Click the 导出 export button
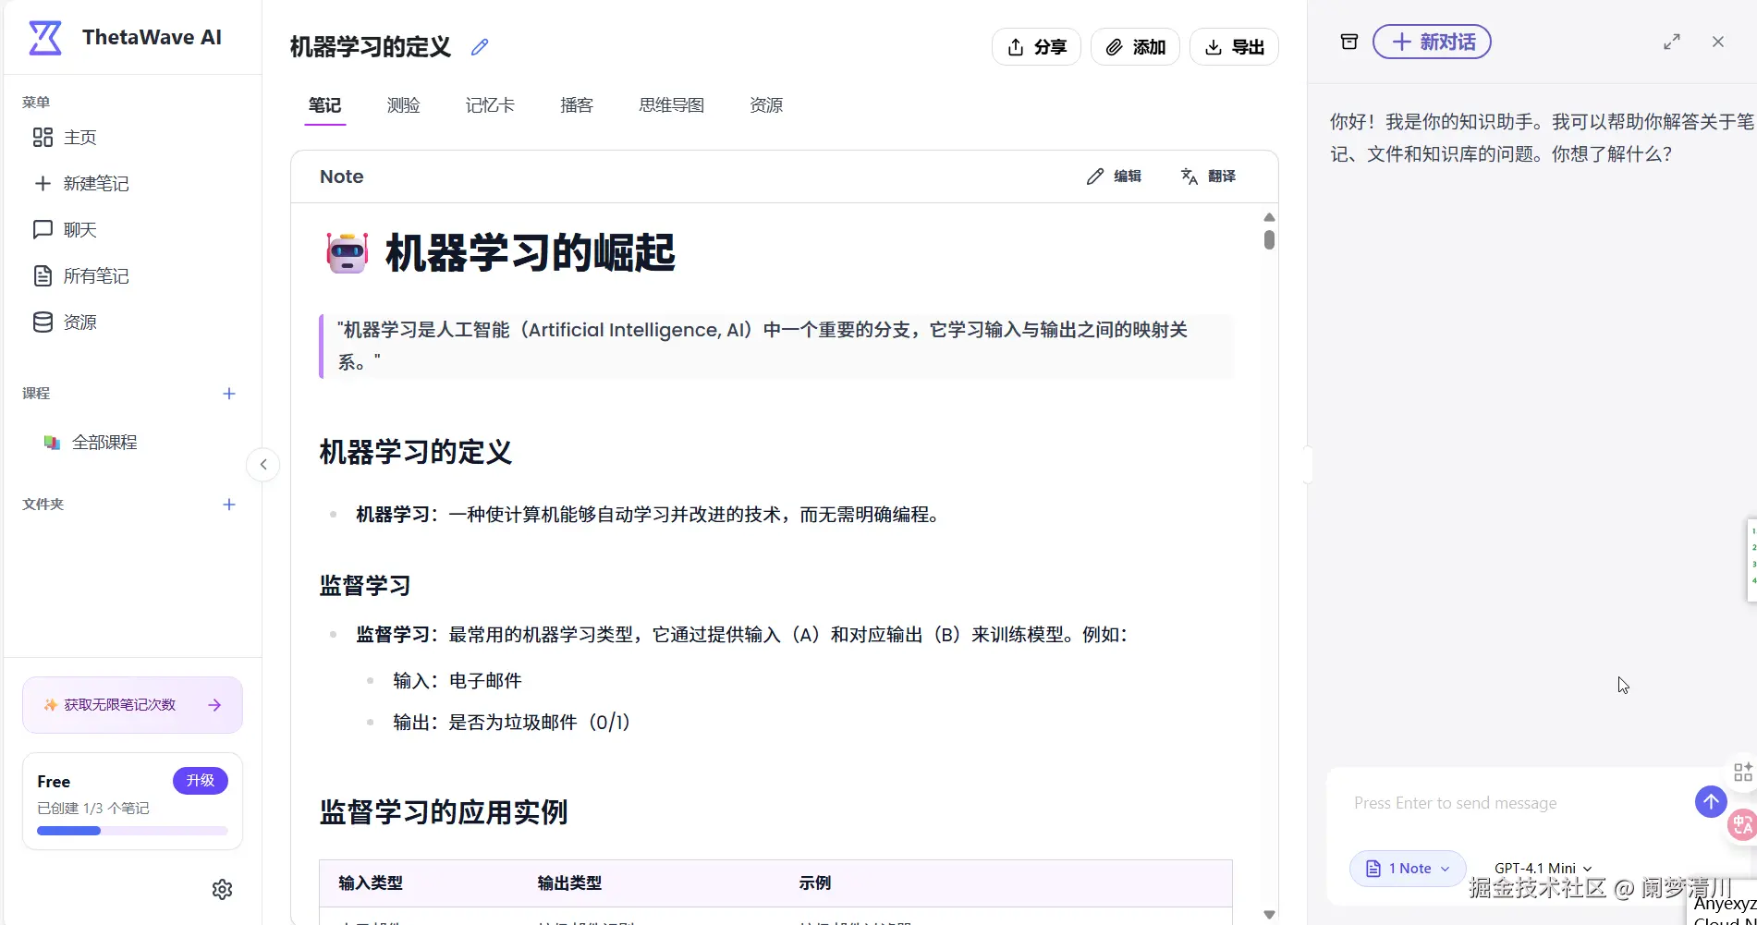Viewport: 1757px width, 925px height. 1234,47
